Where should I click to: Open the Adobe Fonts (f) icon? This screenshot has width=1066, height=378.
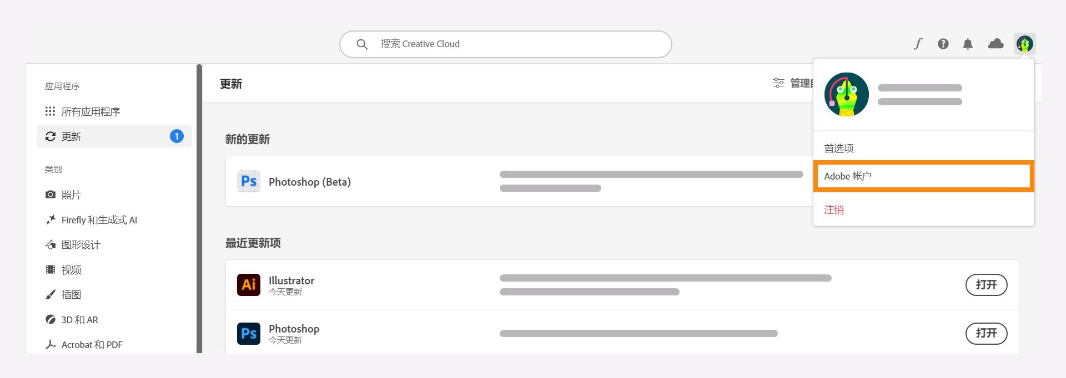coord(918,44)
